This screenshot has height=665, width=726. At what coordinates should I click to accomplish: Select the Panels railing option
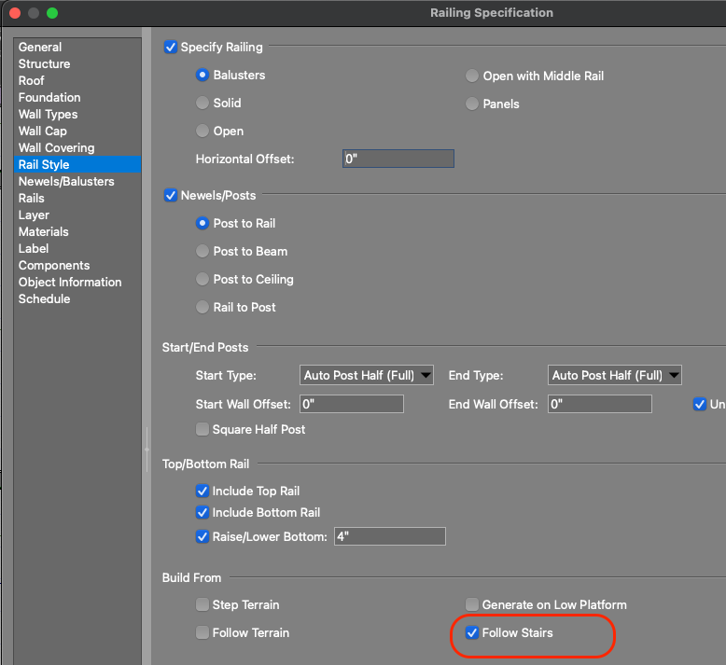[x=472, y=104]
